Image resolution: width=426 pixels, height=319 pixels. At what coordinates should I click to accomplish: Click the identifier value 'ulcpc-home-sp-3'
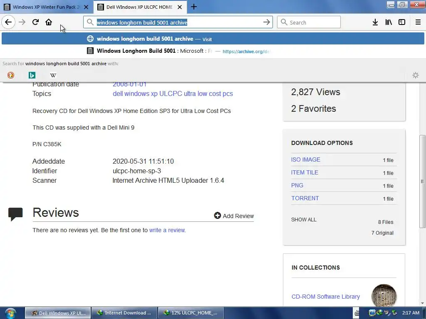pos(136,171)
